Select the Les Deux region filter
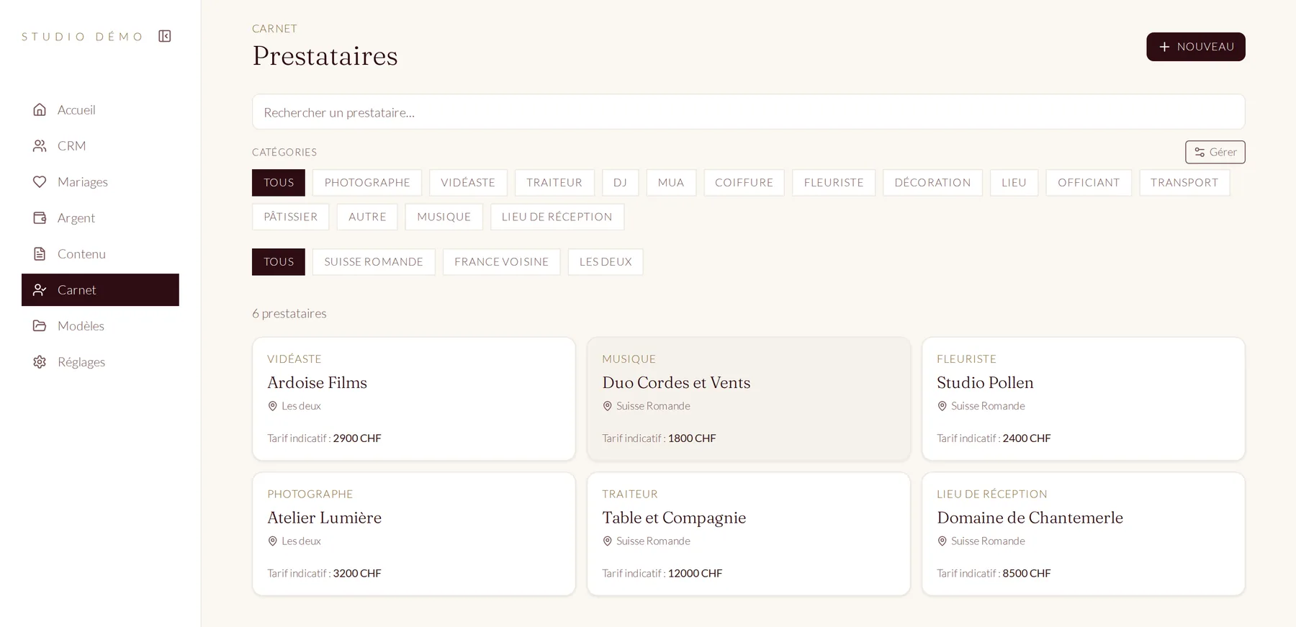 [x=606, y=262]
